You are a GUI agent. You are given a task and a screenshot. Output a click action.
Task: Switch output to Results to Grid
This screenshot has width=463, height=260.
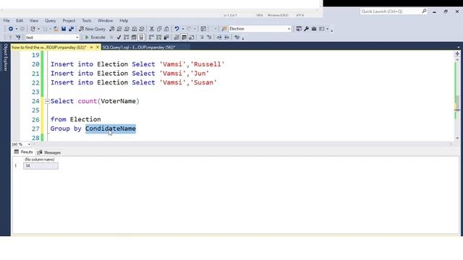184,38
